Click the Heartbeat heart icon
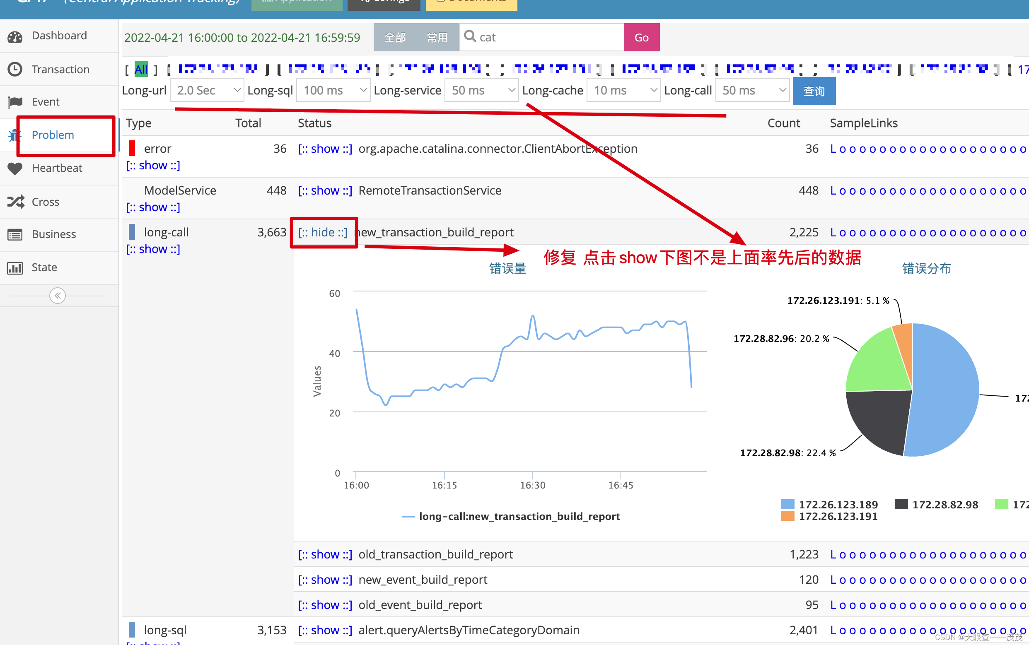Image resolution: width=1029 pixels, height=645 pixels. pyautogui.click(x=15, y=168)
